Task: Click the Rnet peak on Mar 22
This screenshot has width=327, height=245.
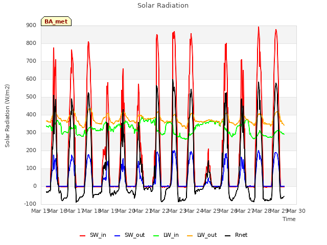Action: [x=173, y=80]
